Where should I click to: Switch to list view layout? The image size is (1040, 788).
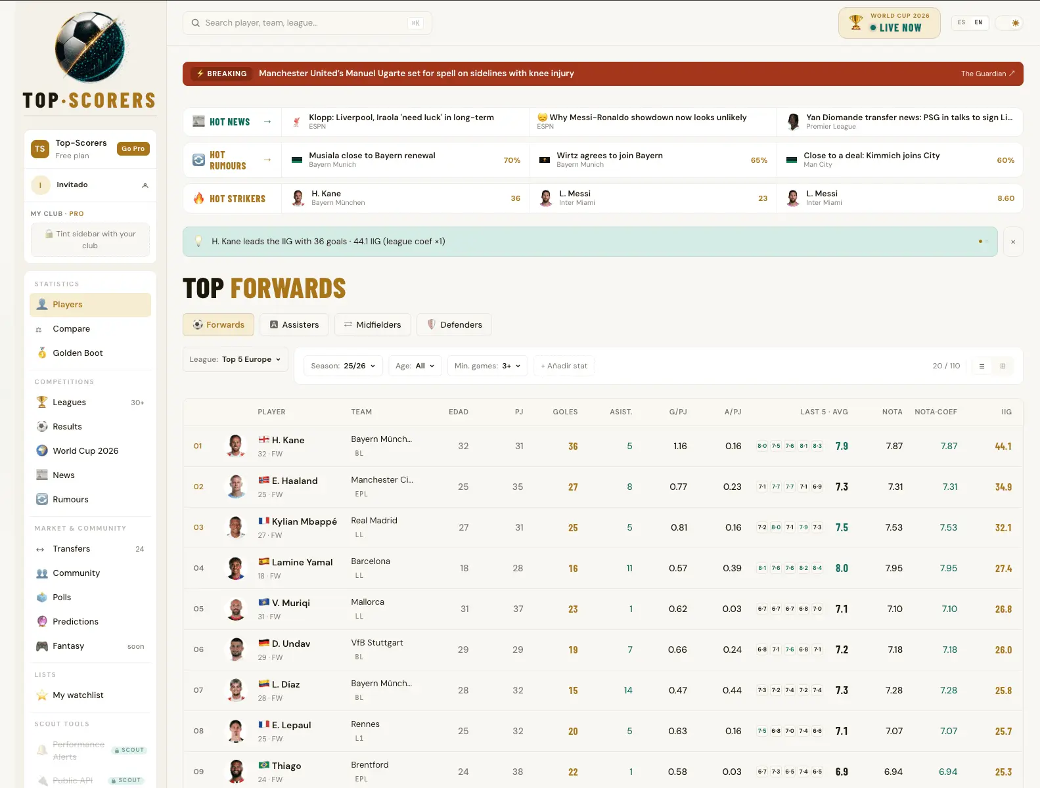coord(982,366)
